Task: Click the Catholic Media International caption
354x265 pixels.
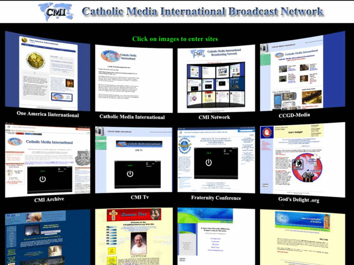Action: 132,117
